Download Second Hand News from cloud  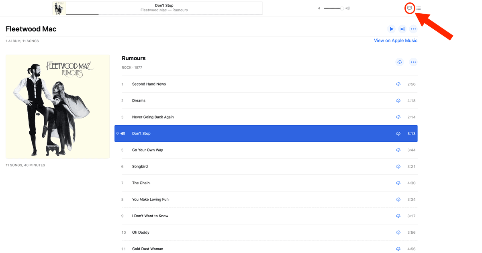(398, 84)
